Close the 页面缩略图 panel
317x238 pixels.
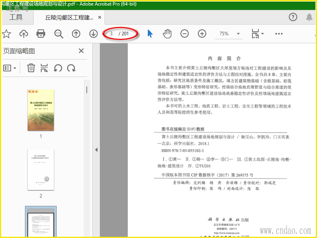tap(81, 51)
